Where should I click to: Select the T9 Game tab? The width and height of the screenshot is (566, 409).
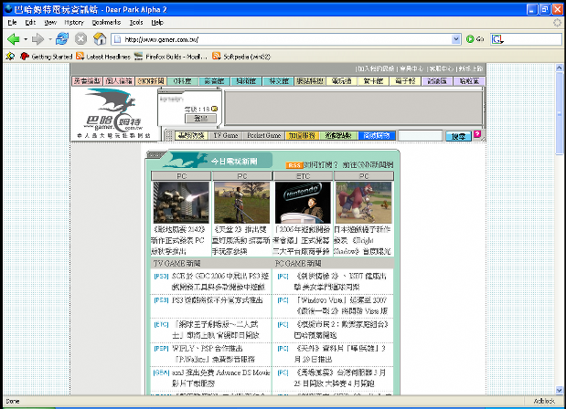(x=225, y=135)
